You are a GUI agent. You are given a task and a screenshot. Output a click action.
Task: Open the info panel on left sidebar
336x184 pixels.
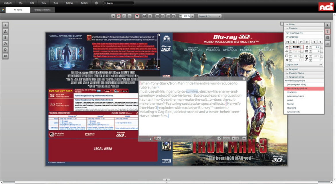pyautogui.click(x=5, y=25)
